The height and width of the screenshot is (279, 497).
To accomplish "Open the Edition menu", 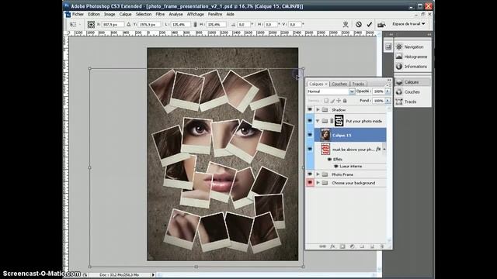I will 94,14.
